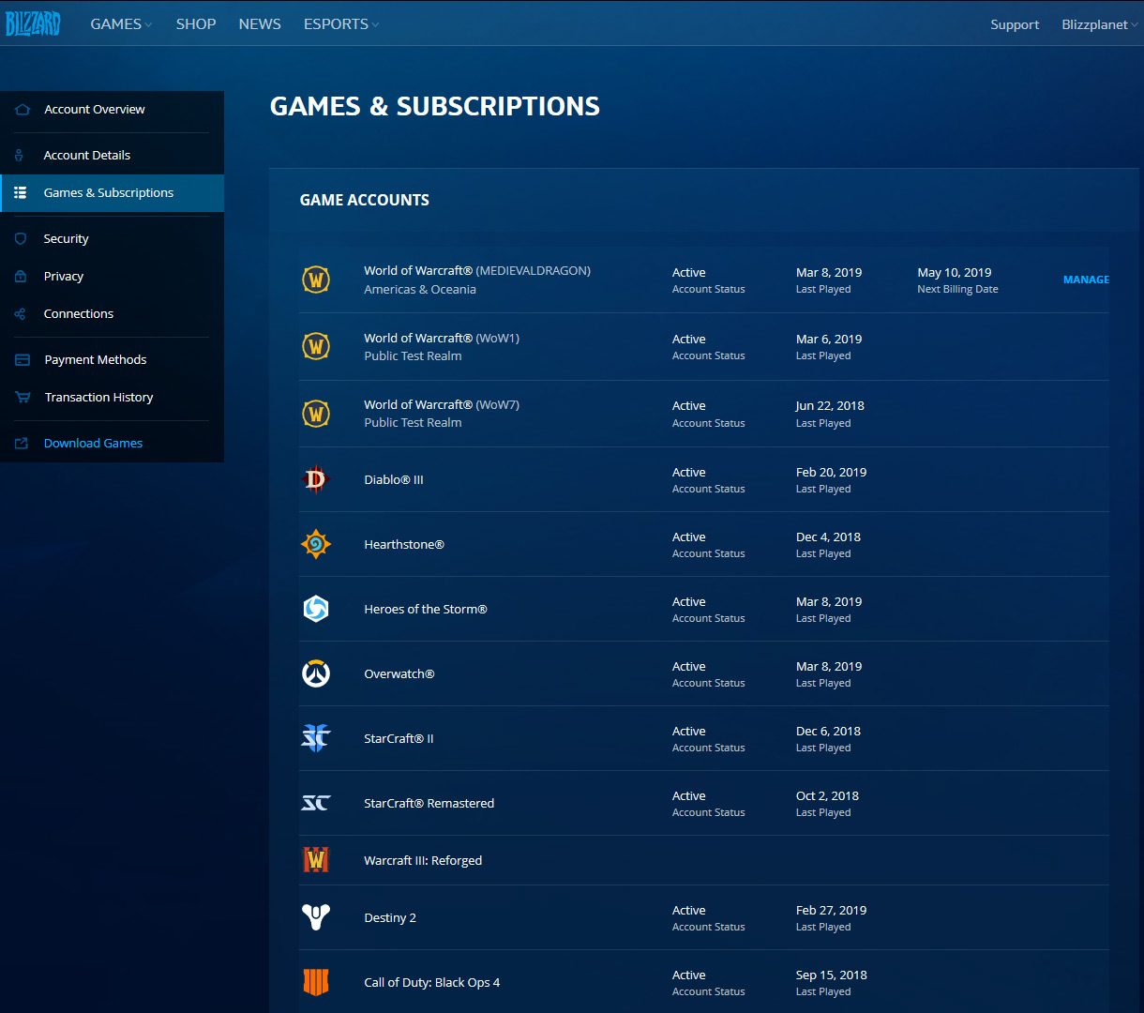Click the Connections share icon
1144x1013 pixels.
coord(20,314)
